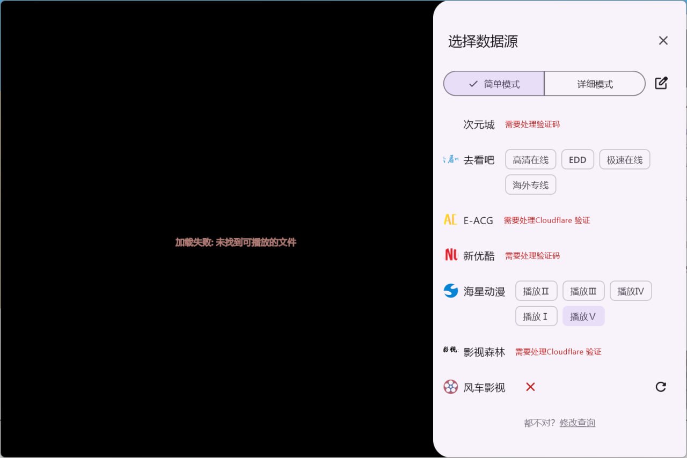Click the 选择数据源 panel title

point(483,41)
